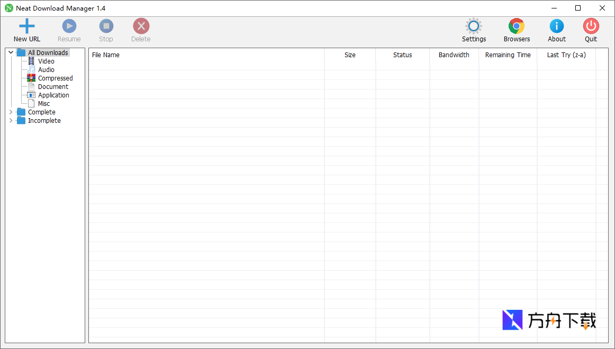Select the Video category icon

click(31, 61)
